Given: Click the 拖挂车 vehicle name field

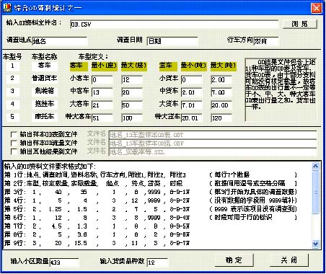Looking at the screenshot, I should click(x=45, y=104).
